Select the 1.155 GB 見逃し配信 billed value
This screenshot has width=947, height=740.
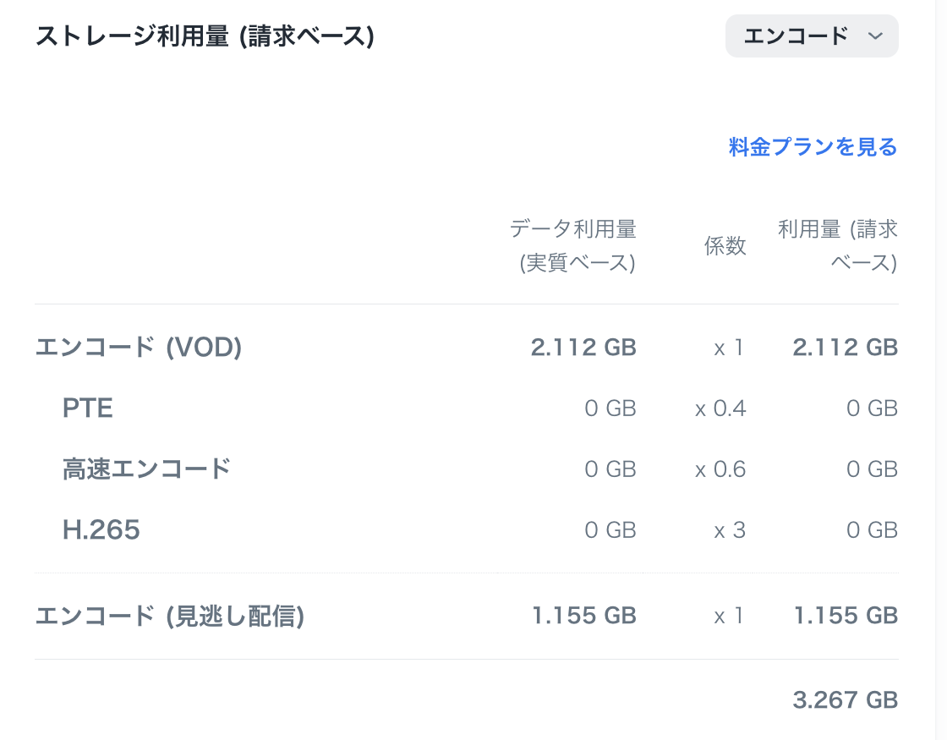pos(845,616)
